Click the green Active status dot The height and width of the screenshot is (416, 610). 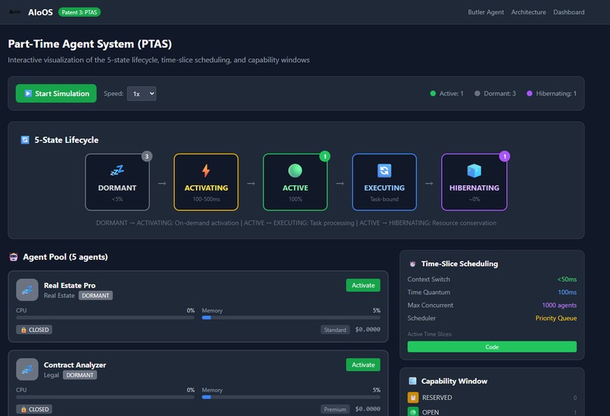coord(433,93)
